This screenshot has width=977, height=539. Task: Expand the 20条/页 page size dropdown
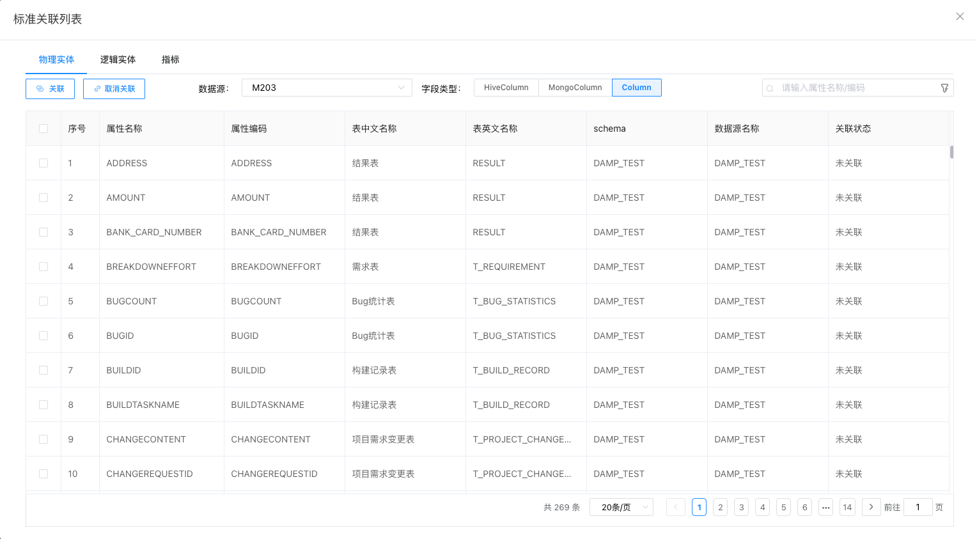click(x=621, y=507)
